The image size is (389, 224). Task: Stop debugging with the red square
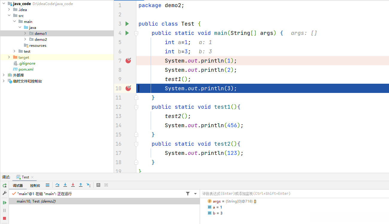click(4, 218)
